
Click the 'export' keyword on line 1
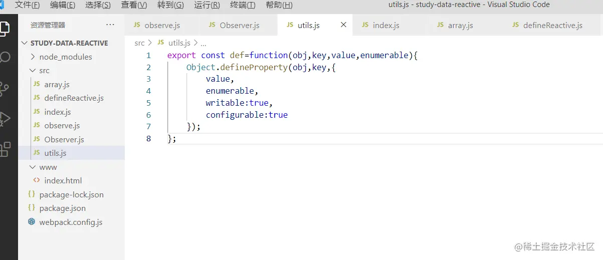point(181,56)
